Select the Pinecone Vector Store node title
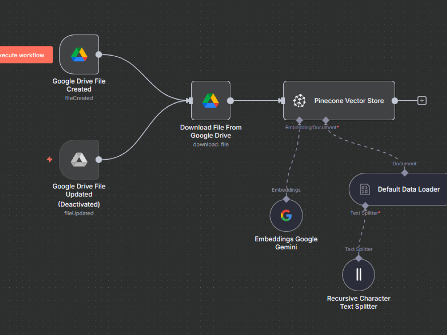The image size is (447, 335). [x=349, y=101]
